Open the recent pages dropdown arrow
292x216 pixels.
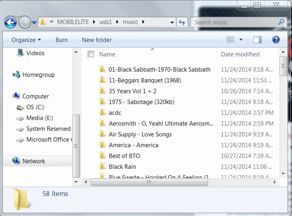pyautogui.click(x=34, y=23)
